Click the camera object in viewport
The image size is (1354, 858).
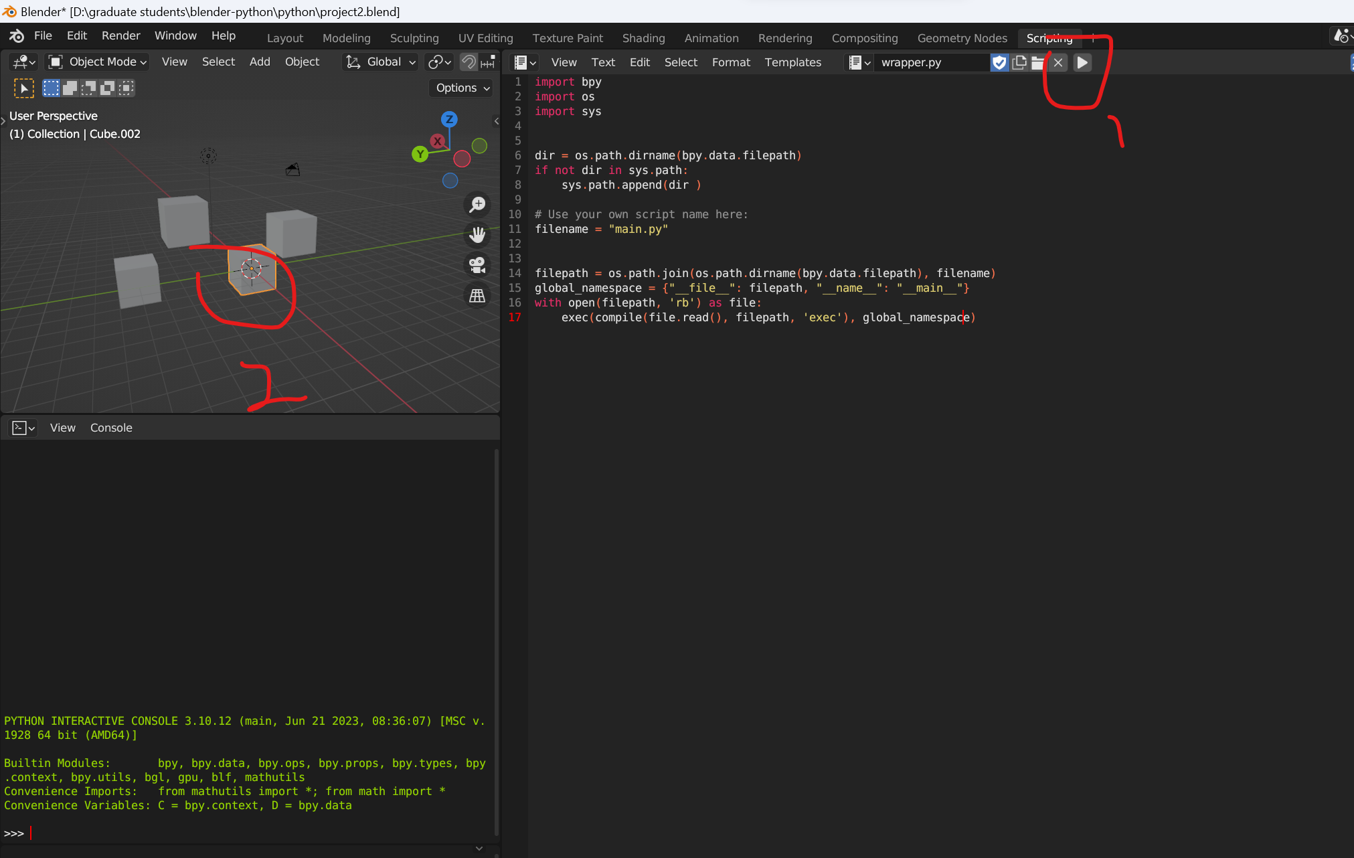pos(292,169)
